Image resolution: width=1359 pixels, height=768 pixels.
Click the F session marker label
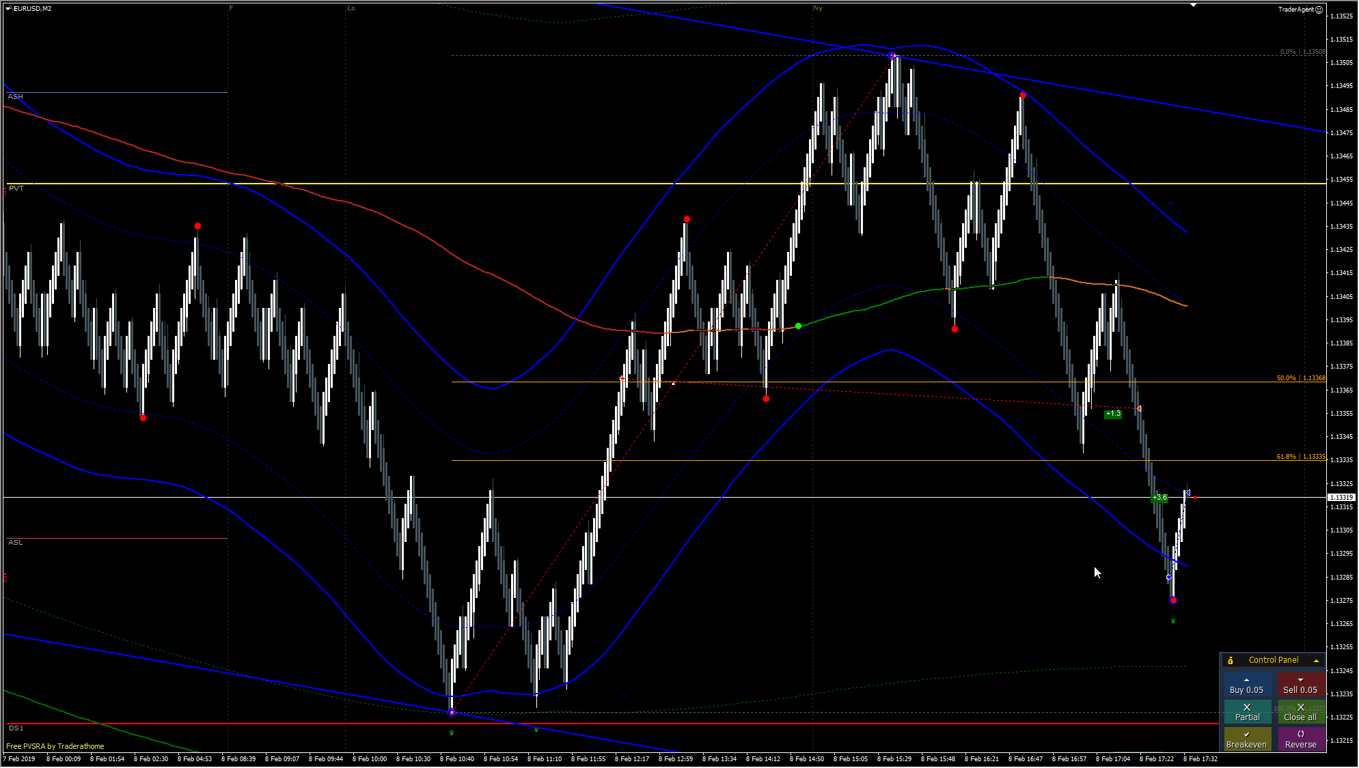[231, 8]
